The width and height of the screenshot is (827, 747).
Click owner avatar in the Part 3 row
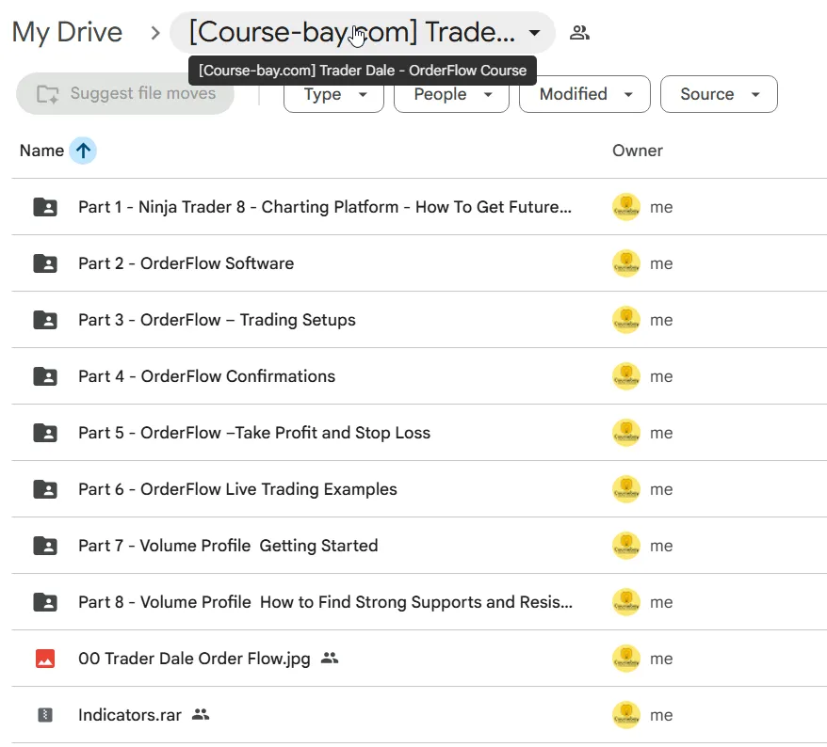coord(626,320)
